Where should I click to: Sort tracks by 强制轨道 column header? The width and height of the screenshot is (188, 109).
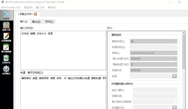pyautogui.click(x=96, y=78)
